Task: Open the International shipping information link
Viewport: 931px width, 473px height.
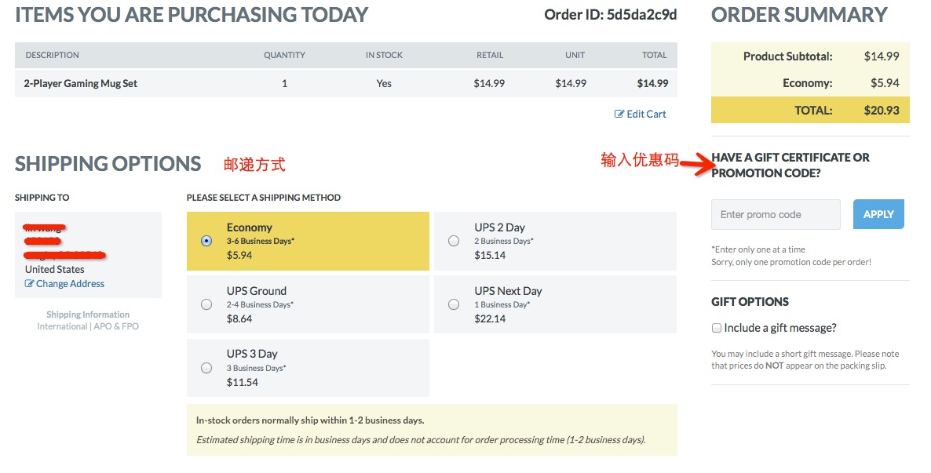Action: 62,326
